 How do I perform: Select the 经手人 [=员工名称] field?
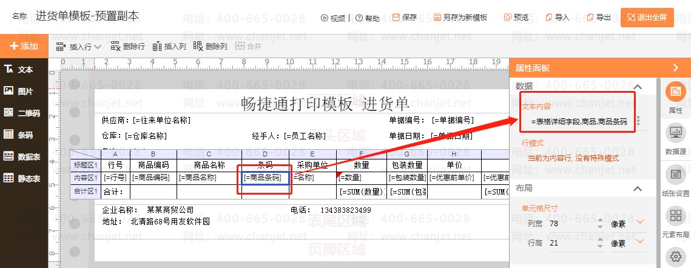[x=289, y=136]
